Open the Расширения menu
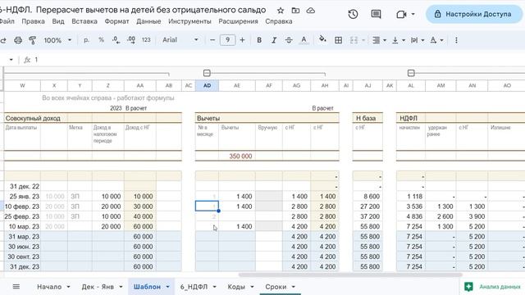525x295 pixels. tap(238, 21)
